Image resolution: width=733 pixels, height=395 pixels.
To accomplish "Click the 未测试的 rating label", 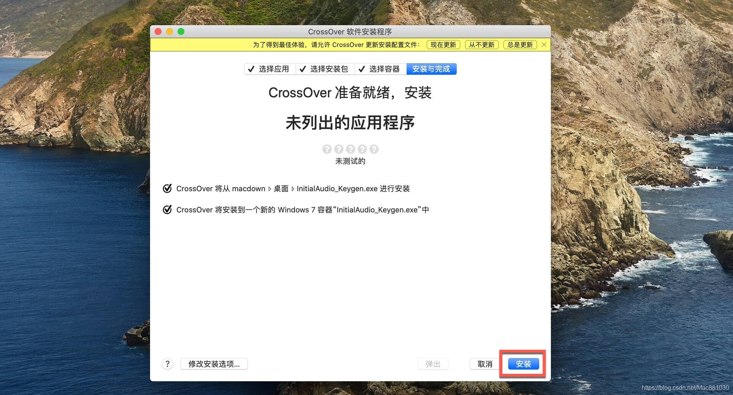I will (350, 161).
